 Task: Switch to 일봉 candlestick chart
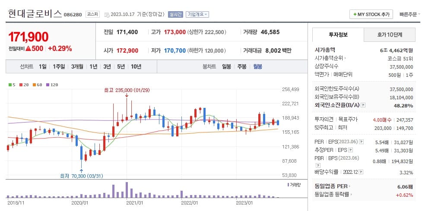226,66
